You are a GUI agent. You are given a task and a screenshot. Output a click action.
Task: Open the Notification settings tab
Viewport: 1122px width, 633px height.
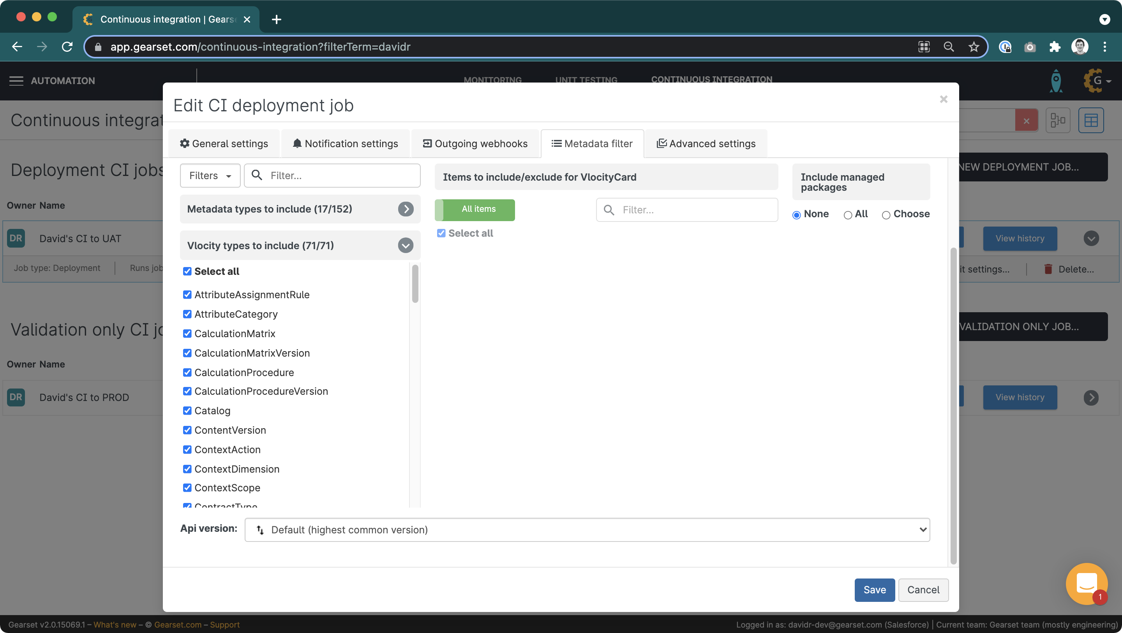346,144
